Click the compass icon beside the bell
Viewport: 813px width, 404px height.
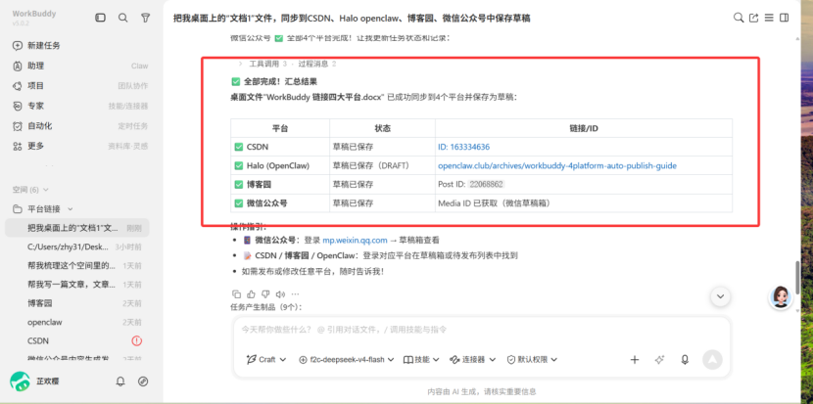click(143, 382)
